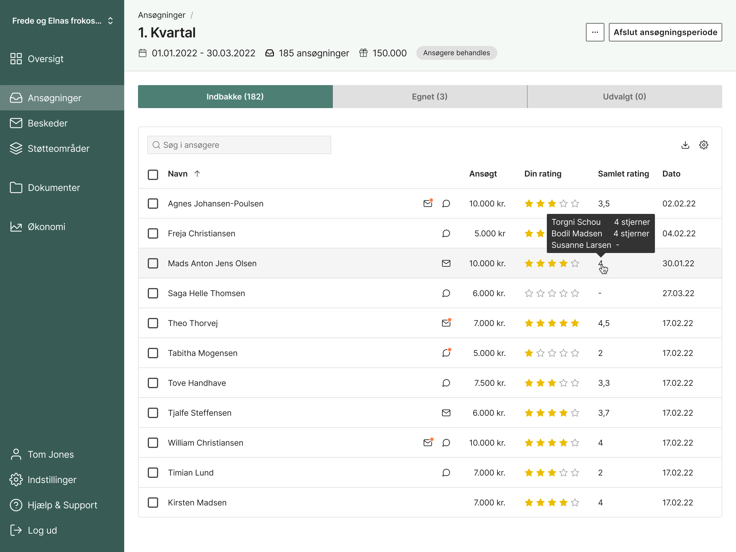
Task: Click the Oversigt sidebar icon
Action: [x=16, y=59]
